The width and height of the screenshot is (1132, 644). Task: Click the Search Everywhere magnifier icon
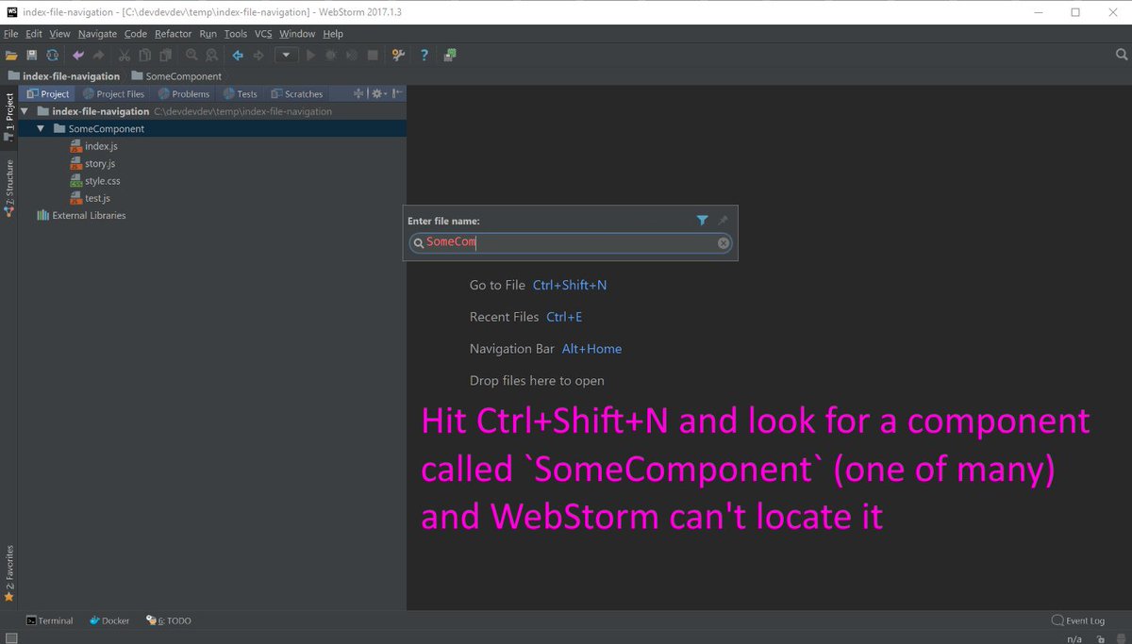coord(1122,55)
